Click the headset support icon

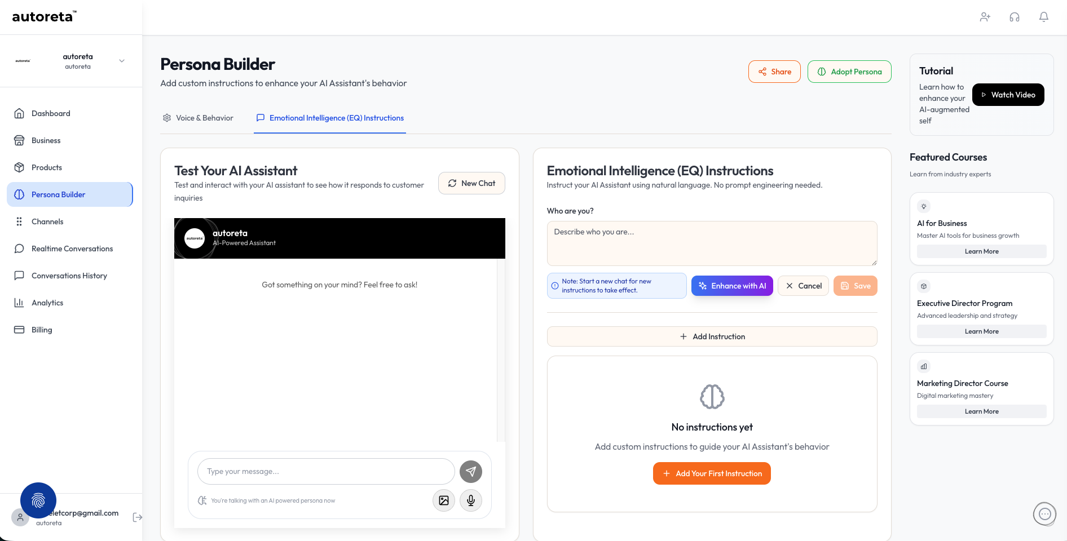pyautogui.click(x=1014, y=17)
